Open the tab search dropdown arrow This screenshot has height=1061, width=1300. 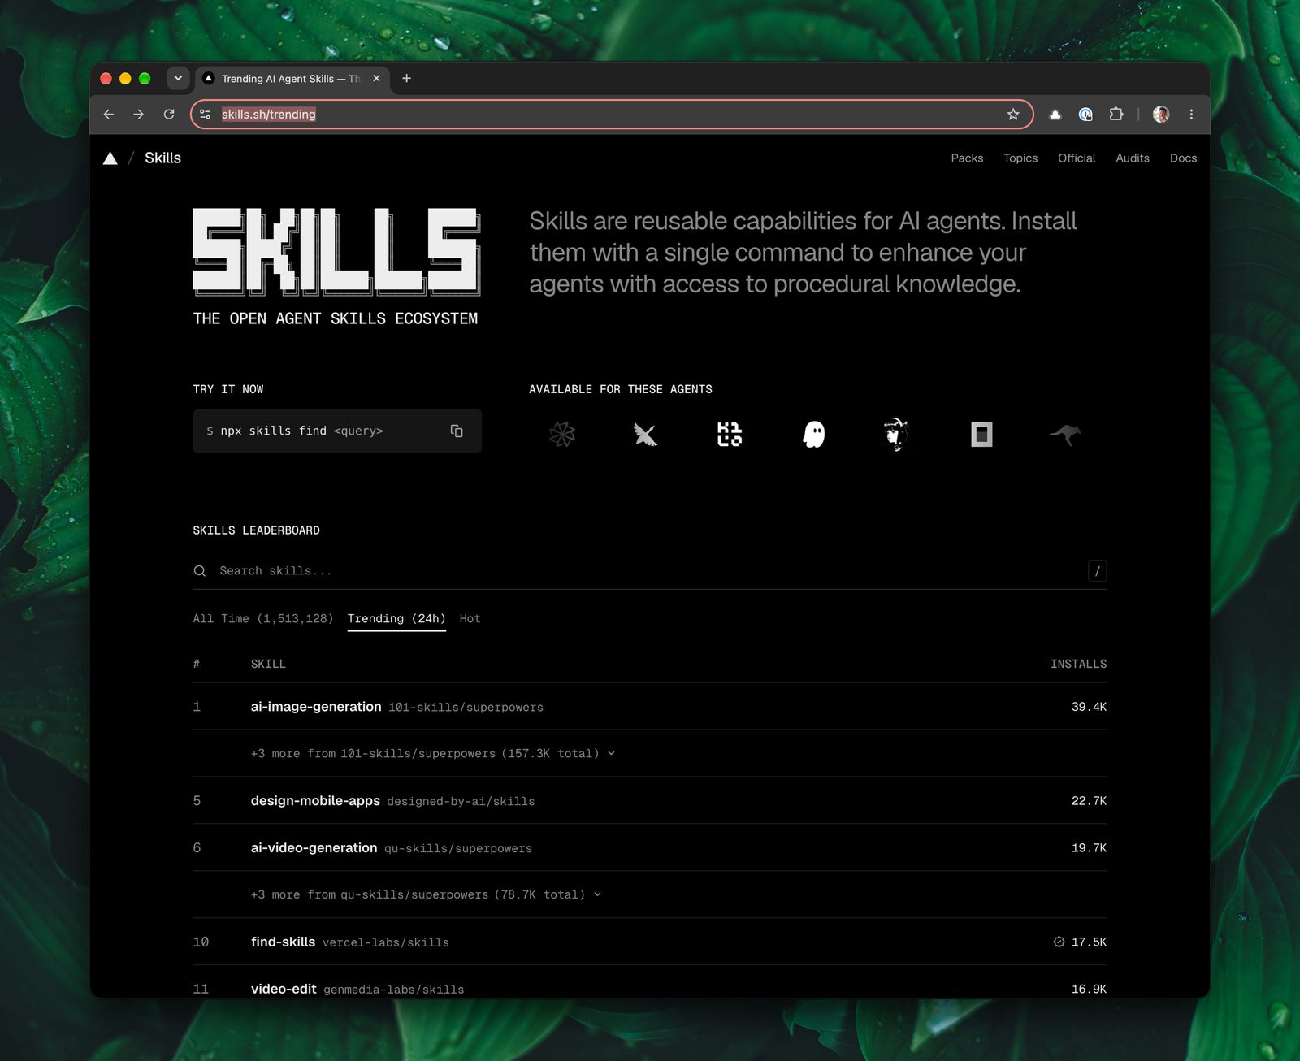(x=178, y=79)
